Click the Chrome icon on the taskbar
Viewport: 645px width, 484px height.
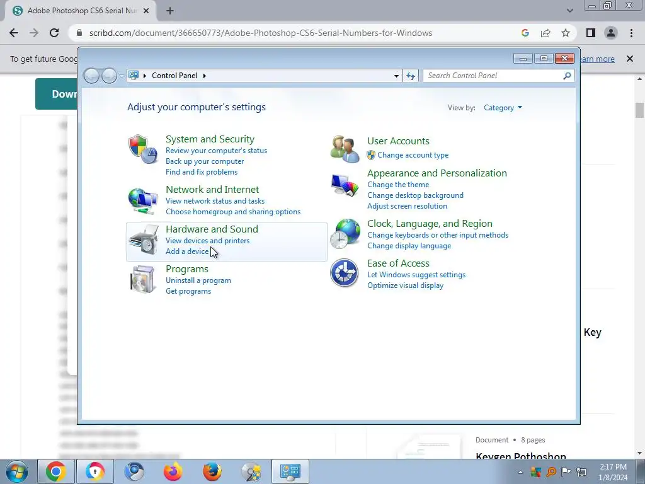coord(56,471)
